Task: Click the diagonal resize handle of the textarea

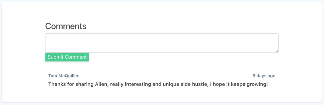Action: click(x=276, y=50)
